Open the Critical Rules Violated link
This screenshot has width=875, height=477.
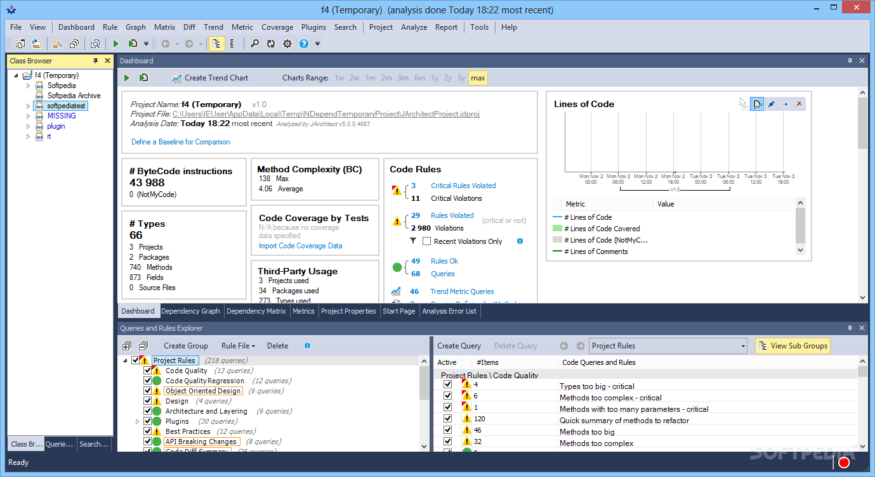point(463,186)
